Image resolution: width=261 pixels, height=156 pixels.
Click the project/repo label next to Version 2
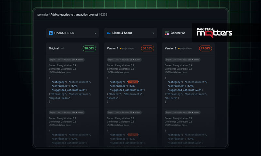point(186,48)
